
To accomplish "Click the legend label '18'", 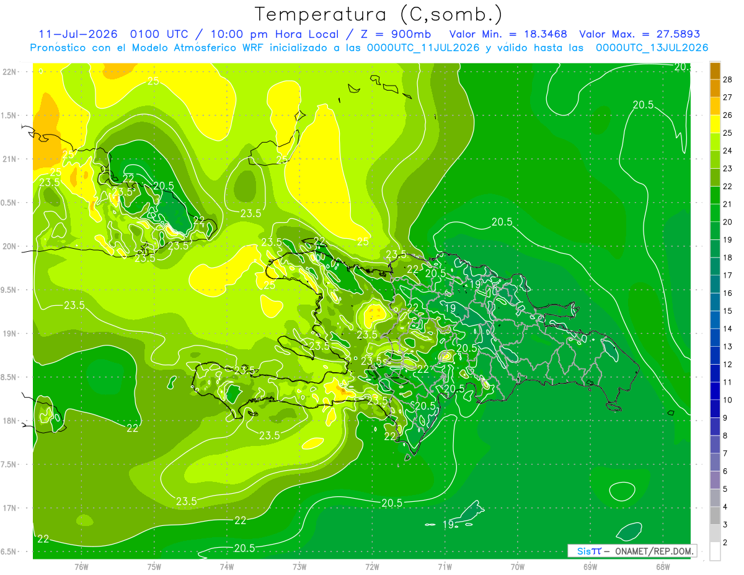I will pyautogui.click(x=728, y=257).
